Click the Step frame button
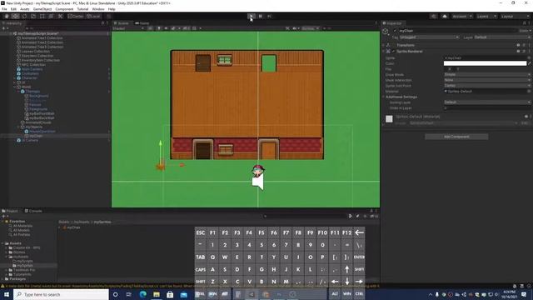The image size is (533, 300). click(x=269, y=17)
